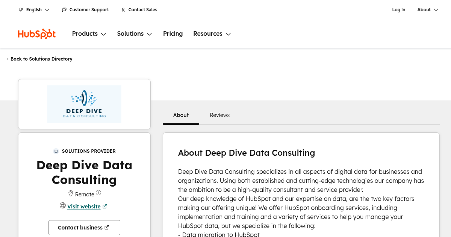Open the Pricing page
This screenshot has width=451, height=237.
click(173, 34)
